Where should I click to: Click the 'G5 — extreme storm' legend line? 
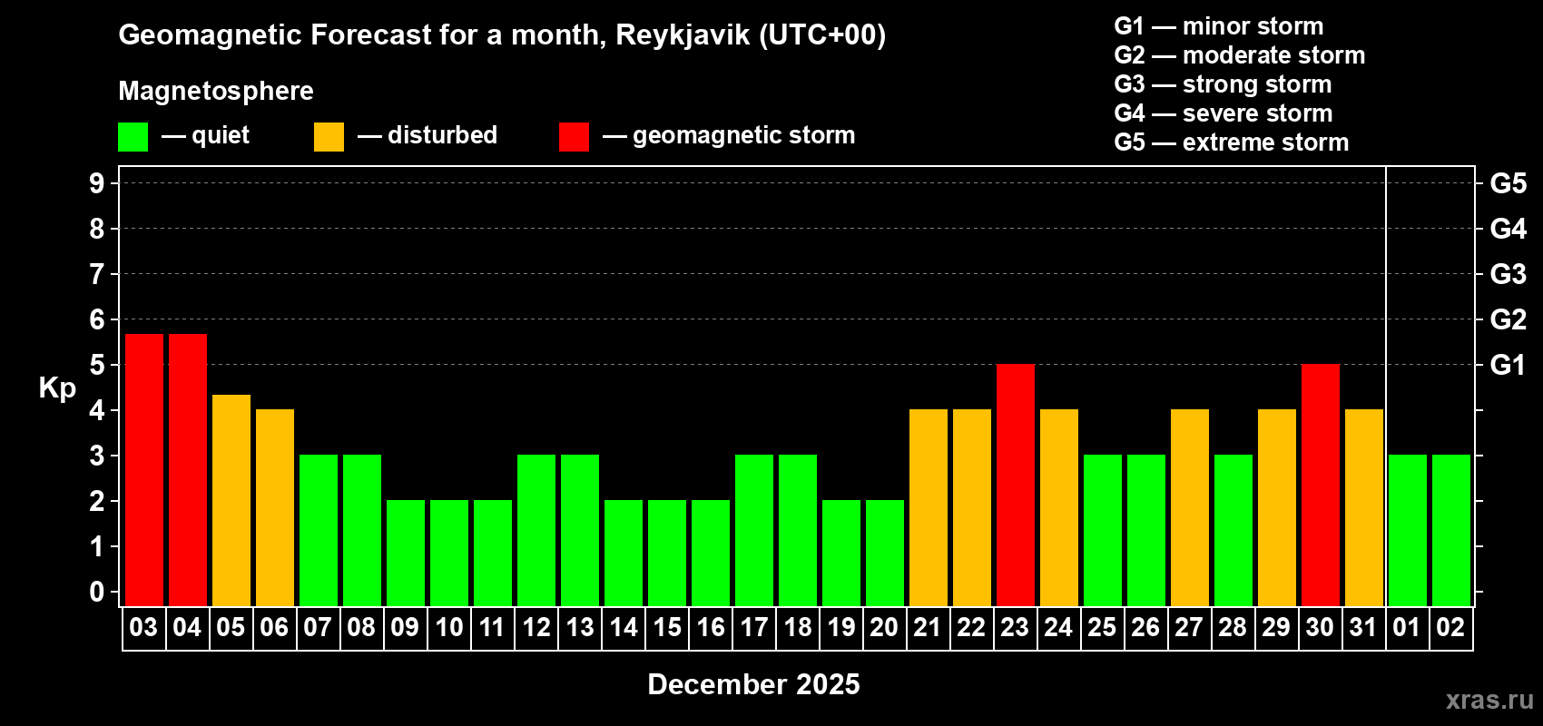click(x=1232, y=142)
